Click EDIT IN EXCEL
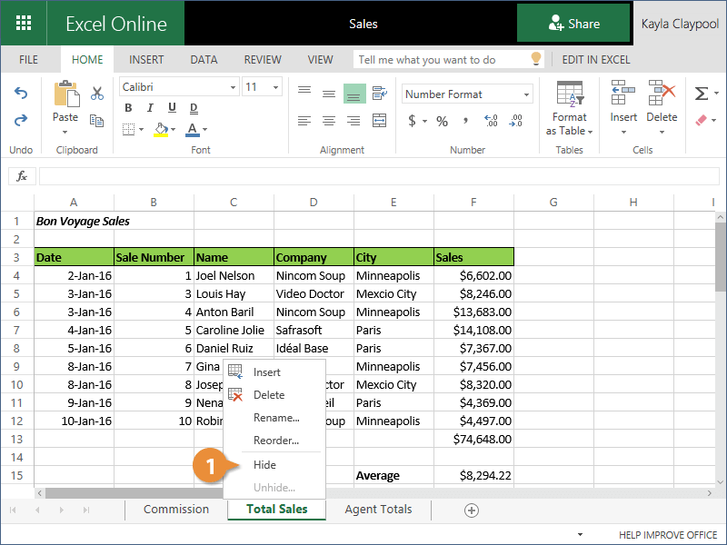This screenshot has width=727, height=545. (595, 60)
